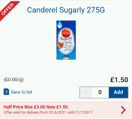132x119 pixels.
Task: Open the Save to list link
Action: pyautogui.click(x=22, y=92)
